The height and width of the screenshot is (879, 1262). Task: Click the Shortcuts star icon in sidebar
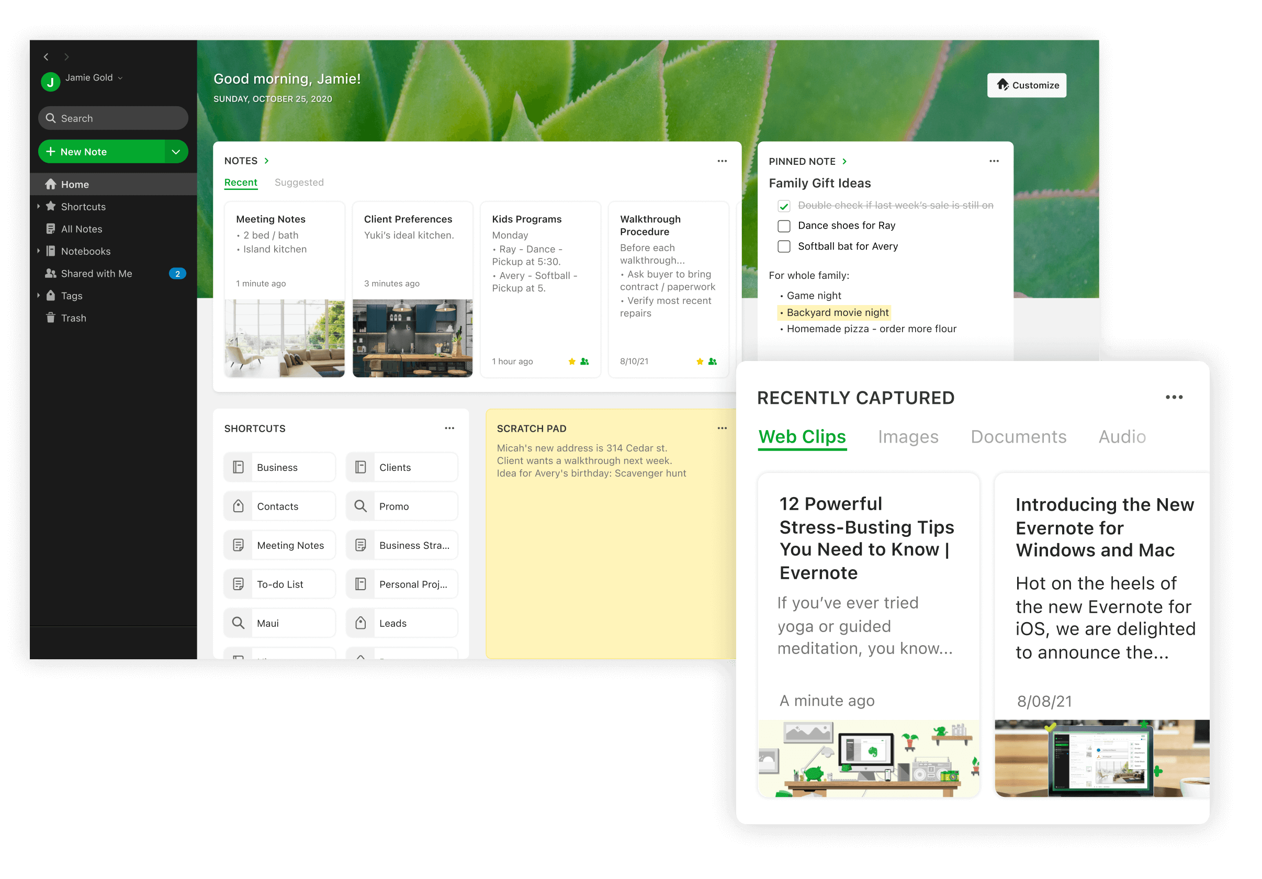pos(51,206)
